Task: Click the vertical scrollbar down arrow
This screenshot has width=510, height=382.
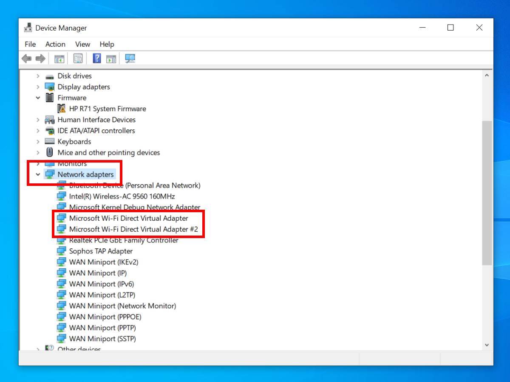Action: (487, 345)
